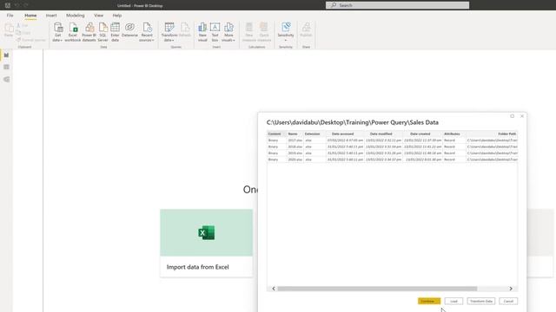
Task: Close the folder preview dialog with X
Action: point(522,116)
